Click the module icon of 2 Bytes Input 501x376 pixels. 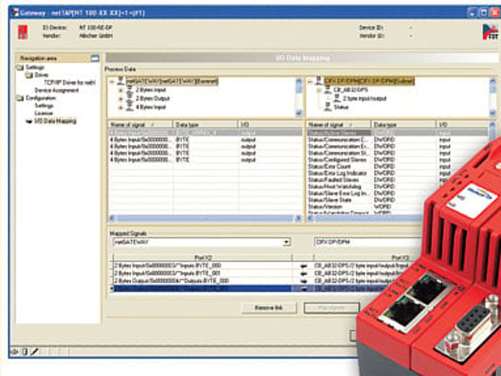coord(129,90)
